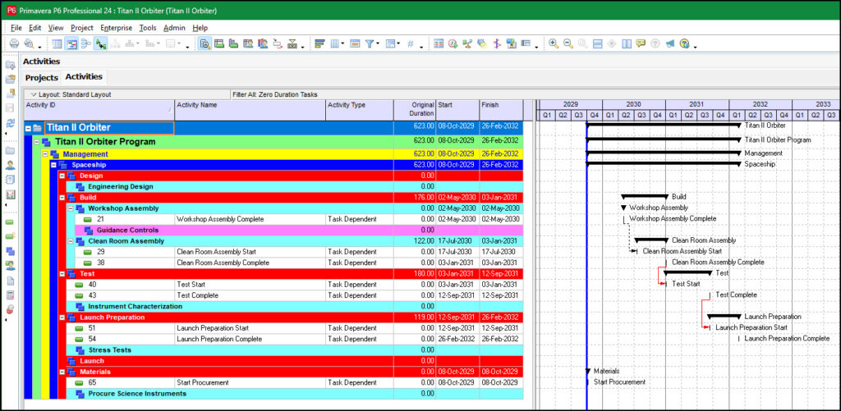Image resolution: width=841 pixels, height=411 pixels.
Task: Open the Project menu
Action: 82,28
